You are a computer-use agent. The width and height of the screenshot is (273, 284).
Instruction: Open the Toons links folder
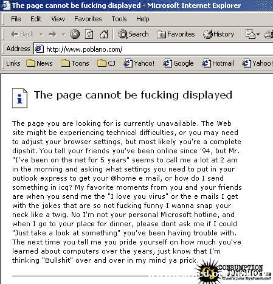click(x=75, y=63)
